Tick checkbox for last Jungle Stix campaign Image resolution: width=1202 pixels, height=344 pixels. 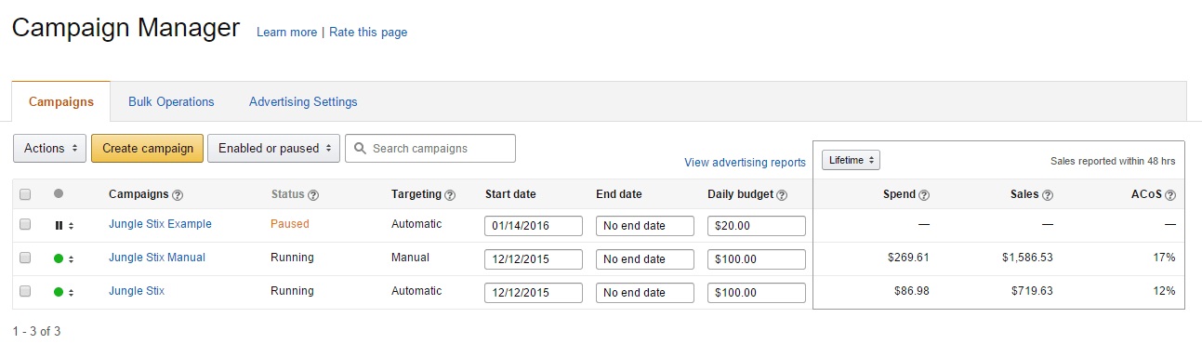point(25,291)
